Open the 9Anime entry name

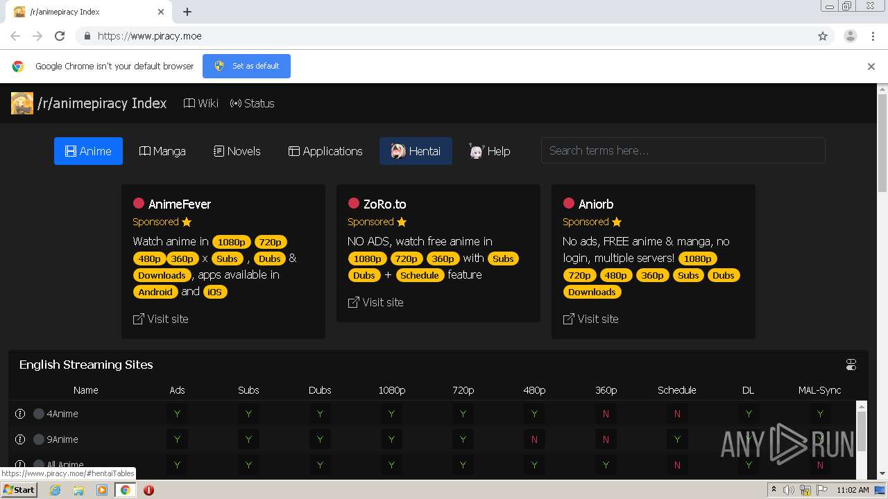pyautogui.click(x=62, y=439)
